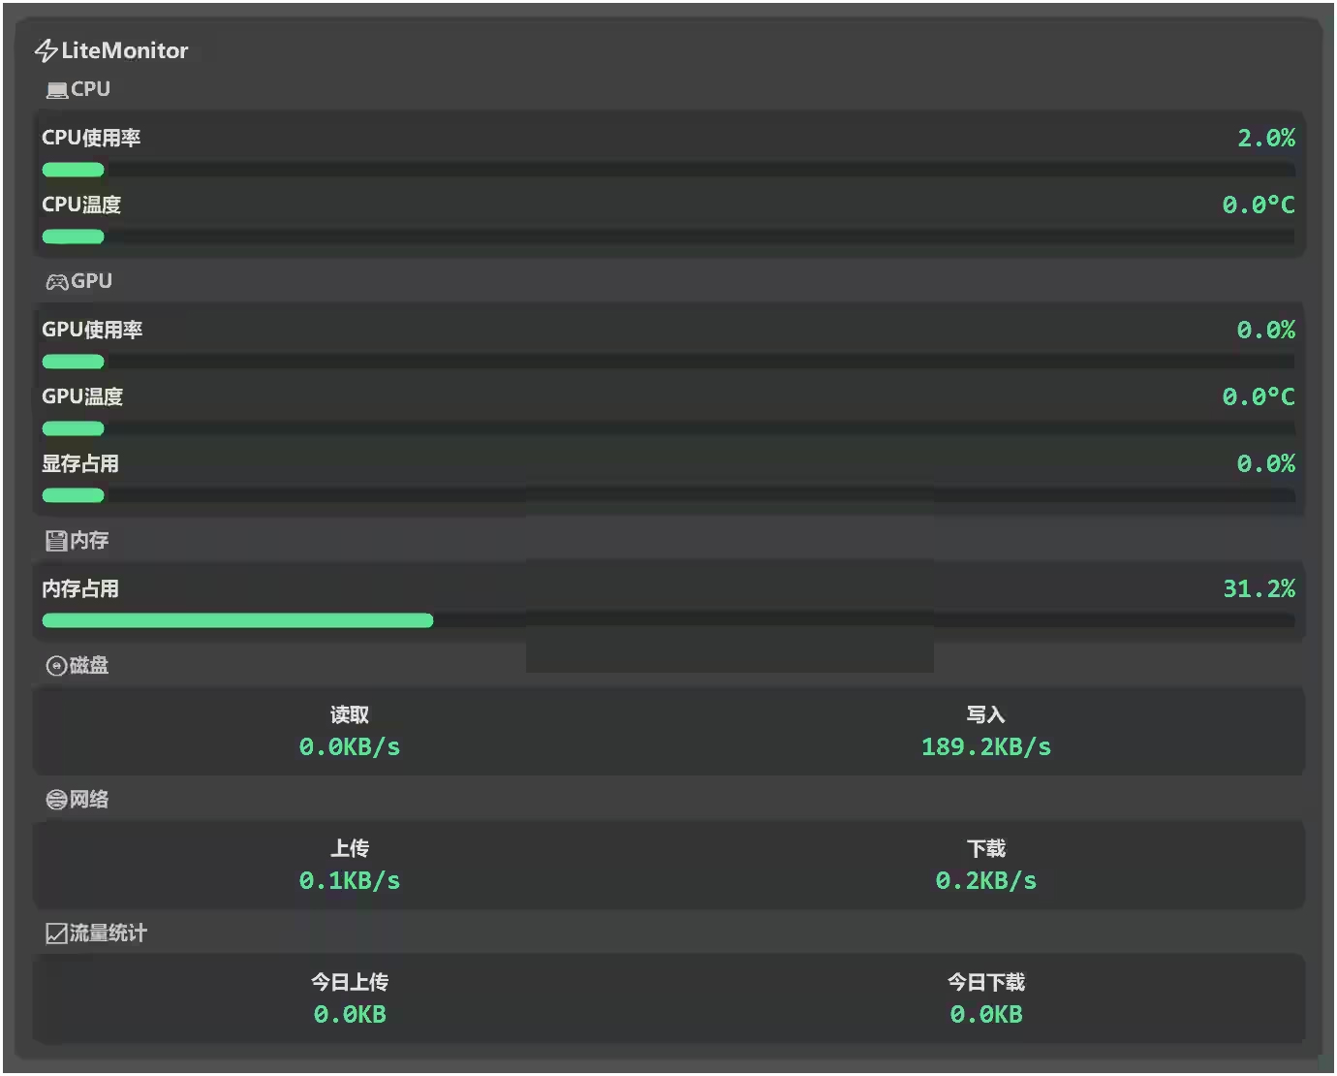This screenshot has height=1076, width=1337.
Task: Click the disk 读取 speed value
Action: (350, 747)
